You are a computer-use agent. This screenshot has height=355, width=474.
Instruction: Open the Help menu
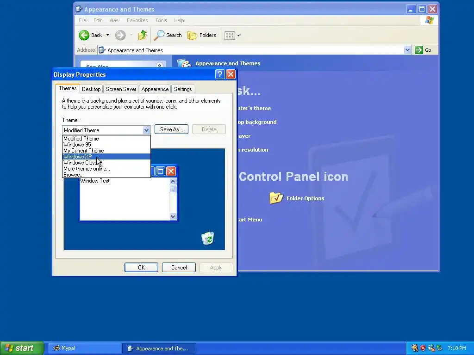tap(179, 20)
